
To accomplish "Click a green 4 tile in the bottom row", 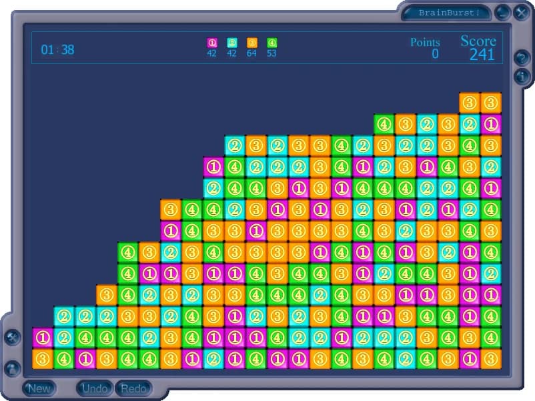I will coord(64,358).
